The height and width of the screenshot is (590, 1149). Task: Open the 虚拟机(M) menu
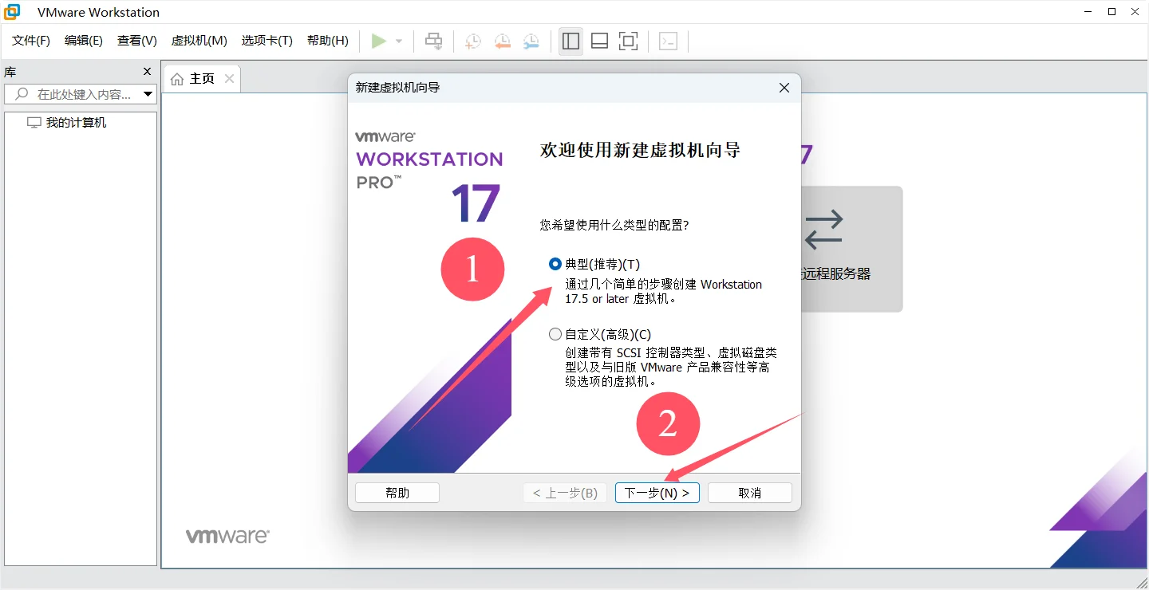pyautogui.click(x=199, y=41)
